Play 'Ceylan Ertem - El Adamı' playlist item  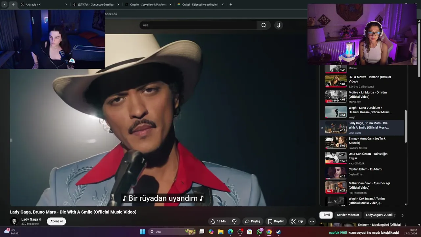pyautogui.click(x=362, y=173)
